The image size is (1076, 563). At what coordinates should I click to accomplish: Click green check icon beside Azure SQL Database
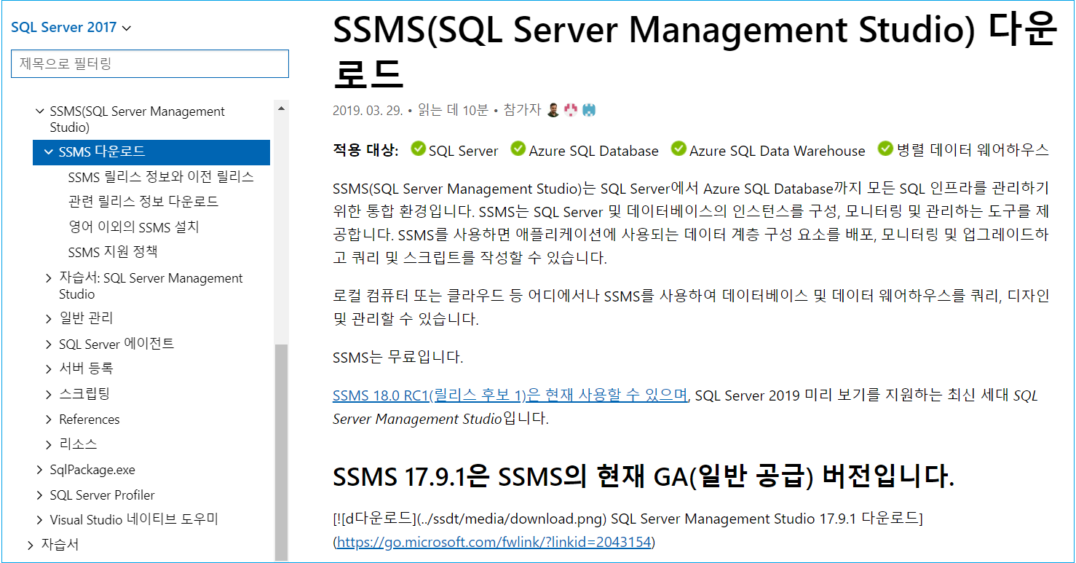pyautogui.click(x=518, y=149)
